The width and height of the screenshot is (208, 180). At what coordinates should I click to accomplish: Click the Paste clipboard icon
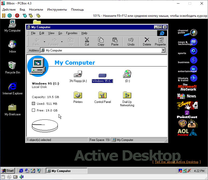pyautogui.click(x=115, y=41)
